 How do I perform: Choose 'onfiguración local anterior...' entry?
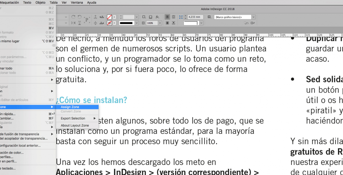pos(28,146)
